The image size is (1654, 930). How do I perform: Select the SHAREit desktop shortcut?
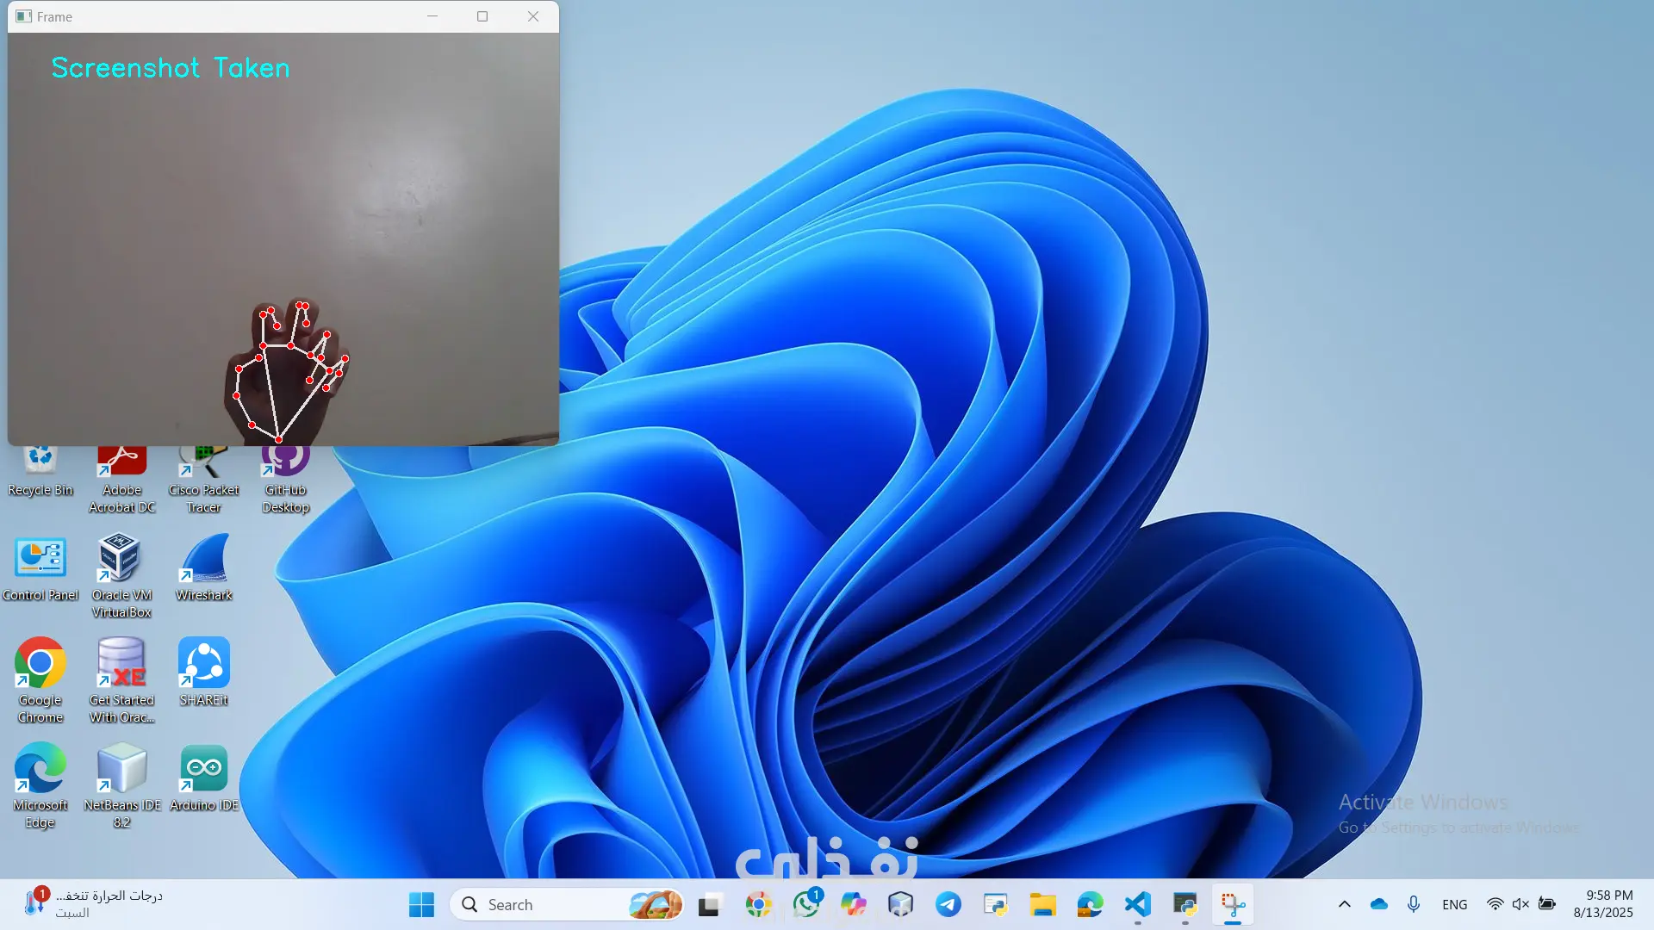tap(203, 672)
